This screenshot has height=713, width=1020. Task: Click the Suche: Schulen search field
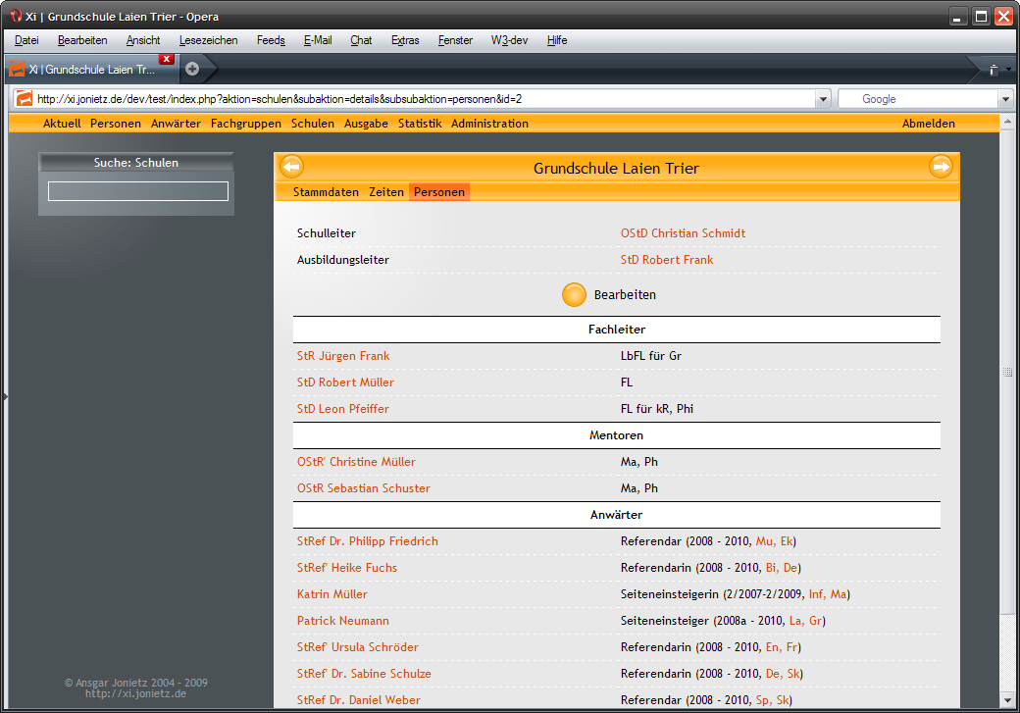138,191
